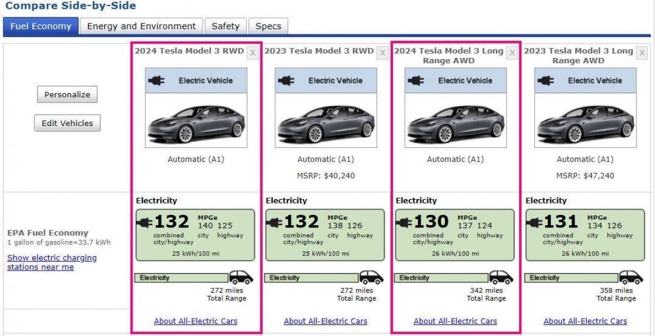Click the car range icon showing 342 miles
Screen dimensions: 655x336
(x=501, y=277)
